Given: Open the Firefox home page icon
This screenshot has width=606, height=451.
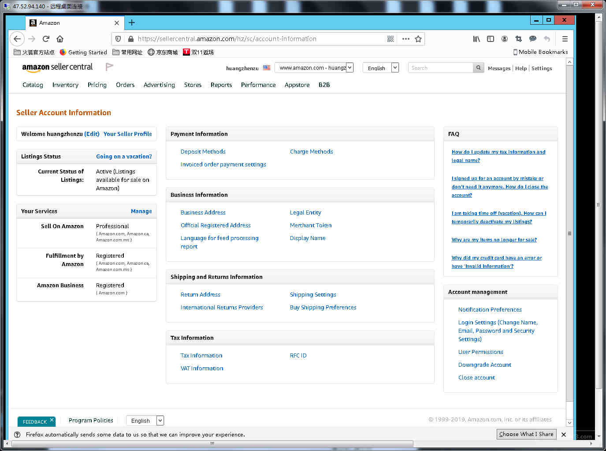Looking at the screenshot, I should tap(60, 39).
